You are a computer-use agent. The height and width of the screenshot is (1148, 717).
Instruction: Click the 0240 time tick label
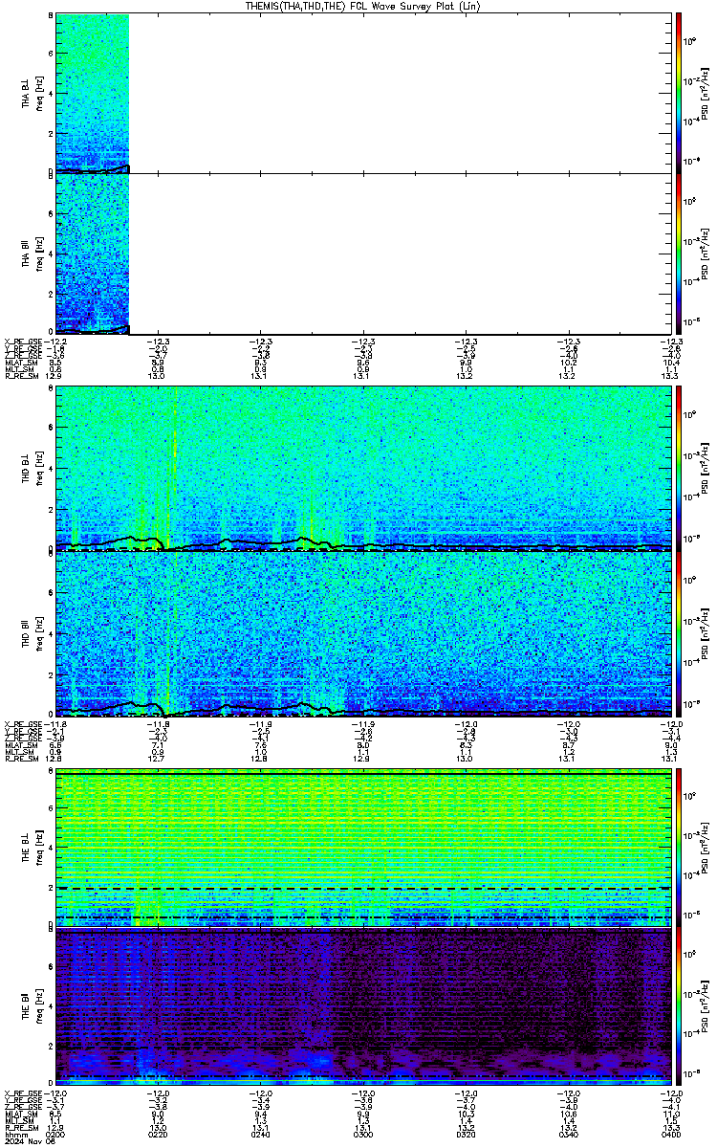click(260, 1134)
